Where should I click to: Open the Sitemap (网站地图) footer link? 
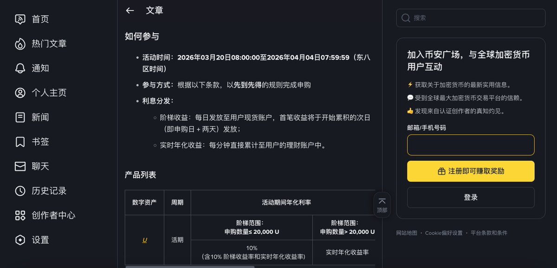coord(407,233)
